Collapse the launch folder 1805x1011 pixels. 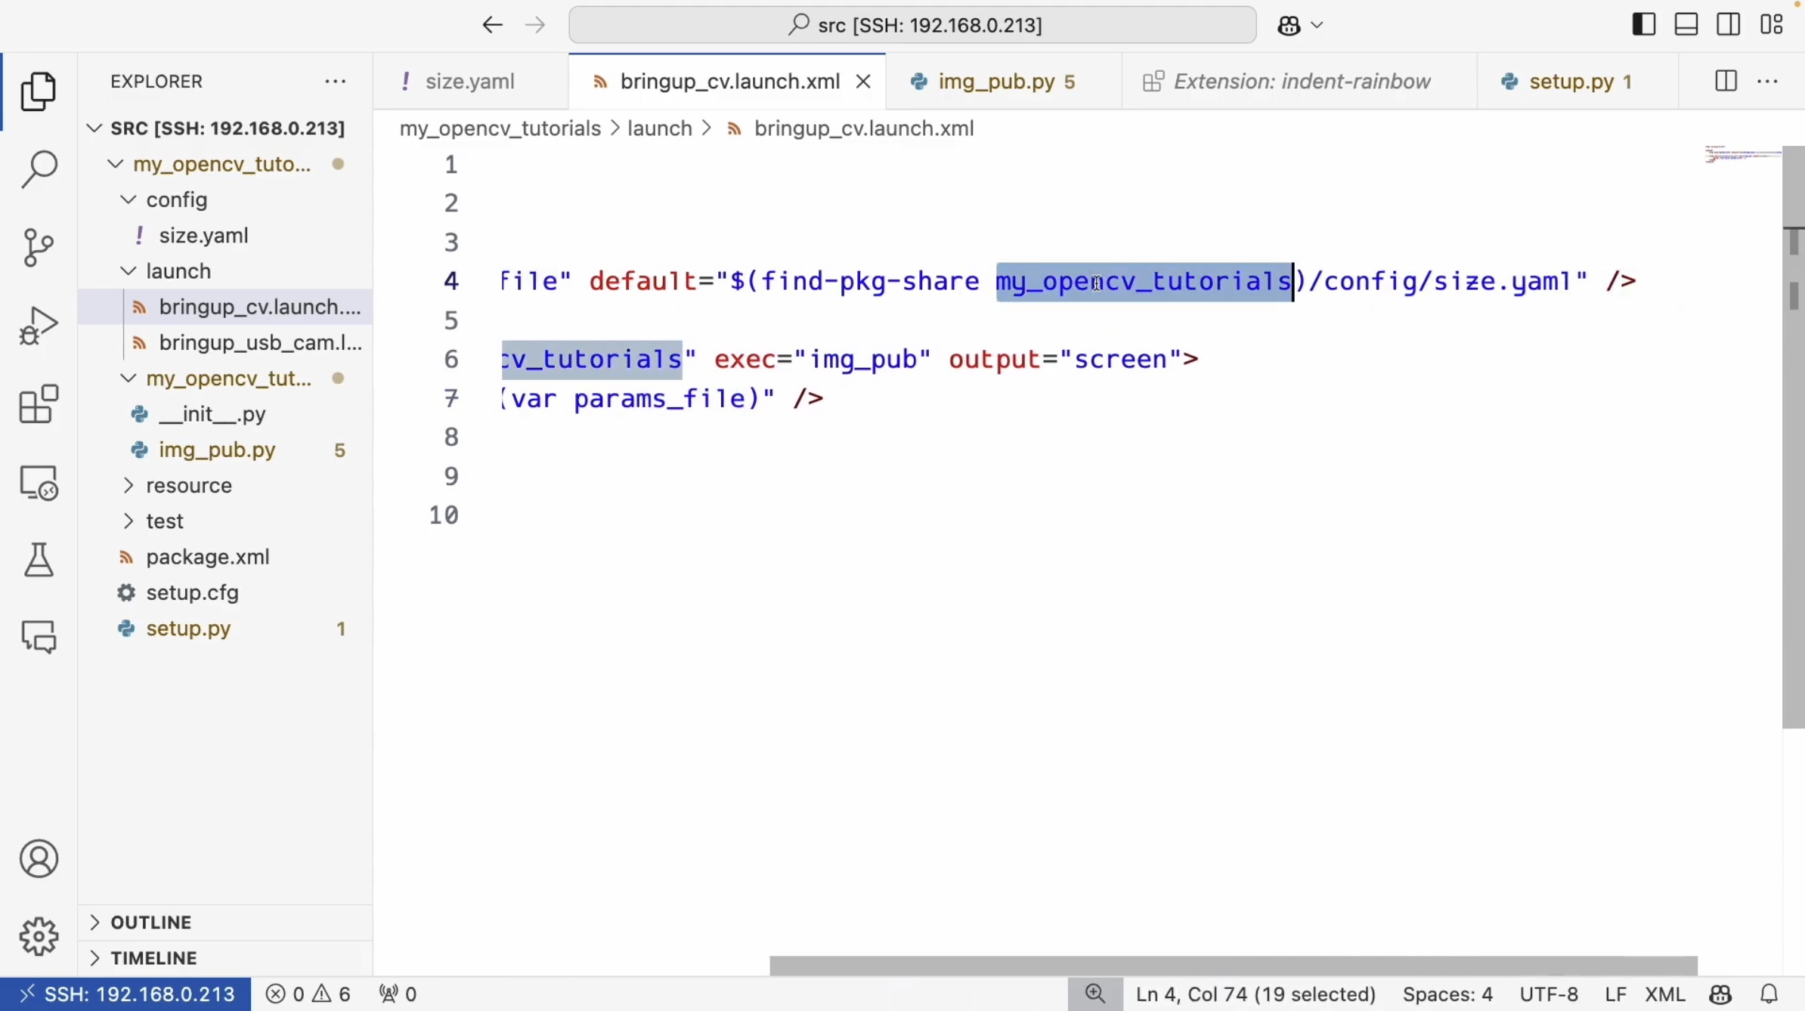click(178, 271)
